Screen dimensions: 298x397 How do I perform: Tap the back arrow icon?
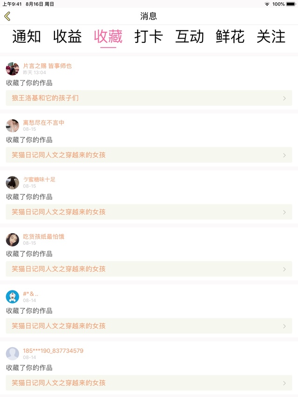point(7,16)
